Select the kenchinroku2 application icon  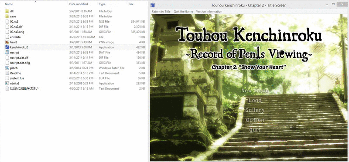tap(7, 47)
